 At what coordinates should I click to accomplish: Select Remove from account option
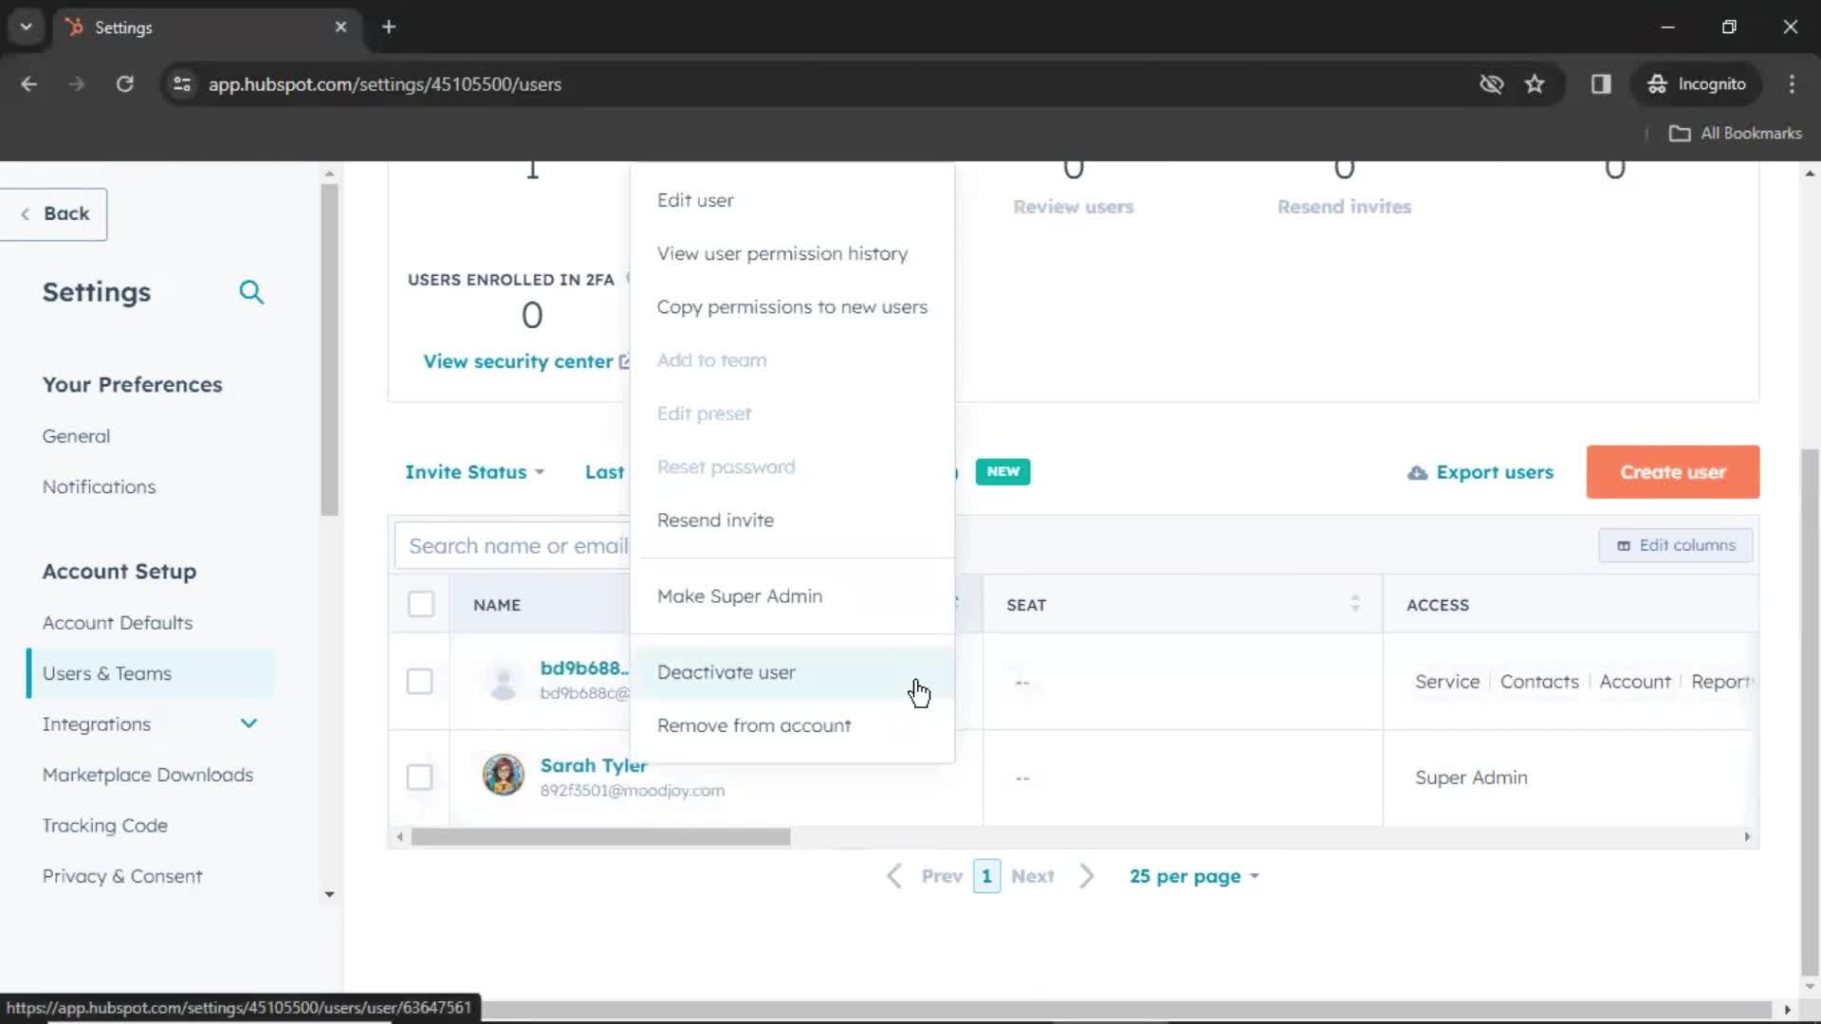pos(753,725)
